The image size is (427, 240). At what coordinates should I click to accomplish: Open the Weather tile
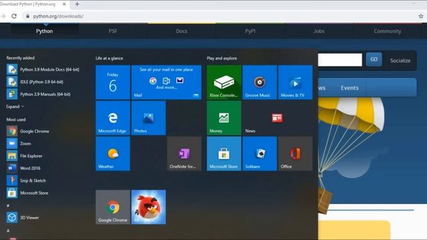pos(113,154)
